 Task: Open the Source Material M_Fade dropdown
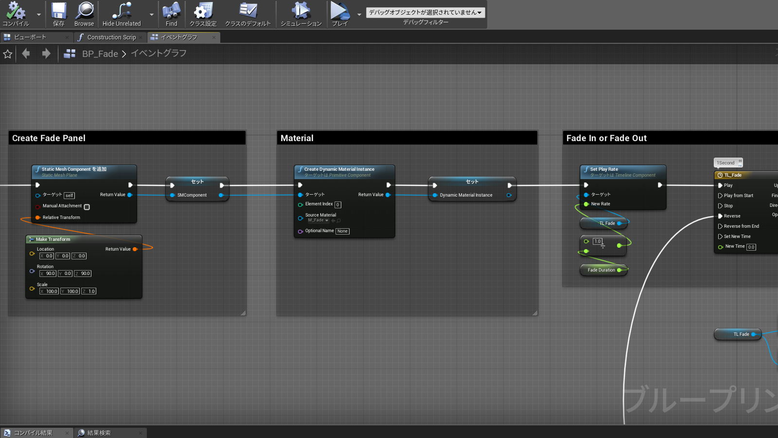click(318, 220)
